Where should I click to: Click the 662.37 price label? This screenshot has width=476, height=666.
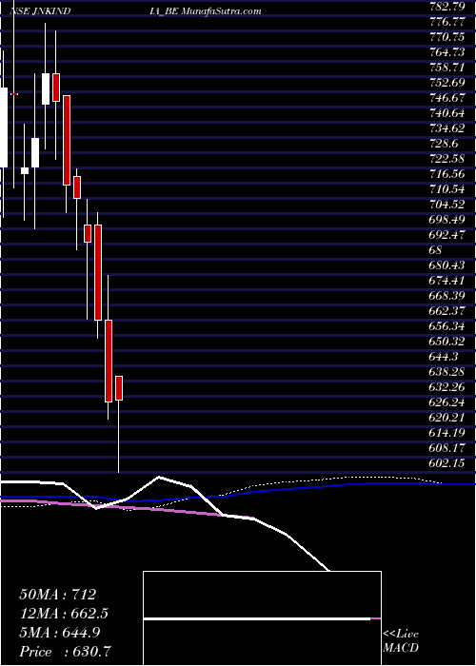coord(447,311)
